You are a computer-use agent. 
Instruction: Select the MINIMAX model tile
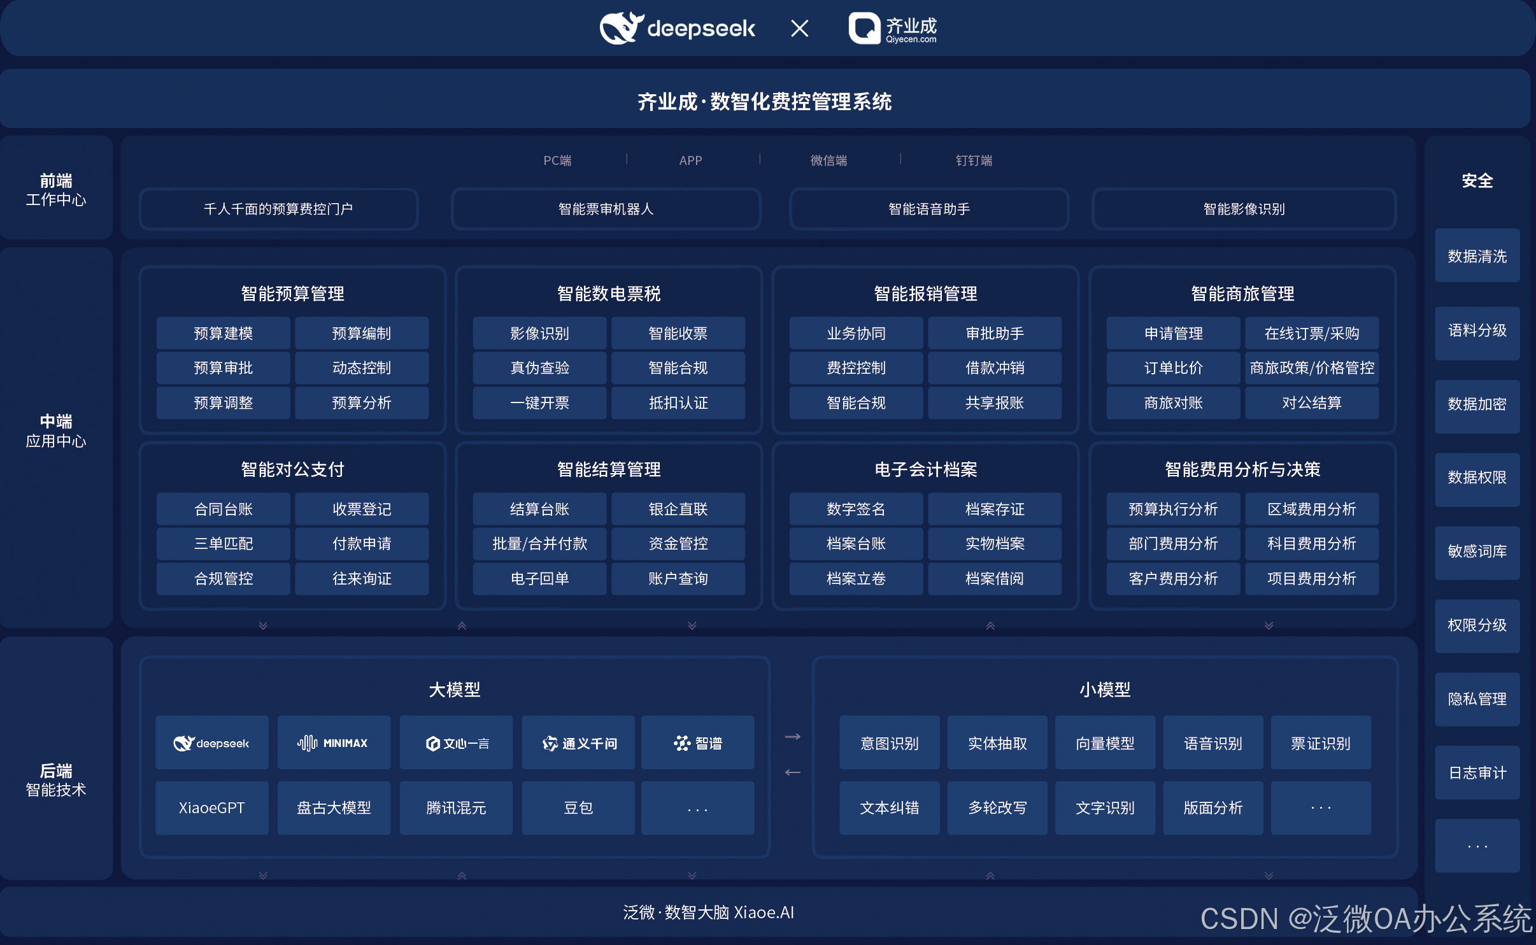point(333,742)
